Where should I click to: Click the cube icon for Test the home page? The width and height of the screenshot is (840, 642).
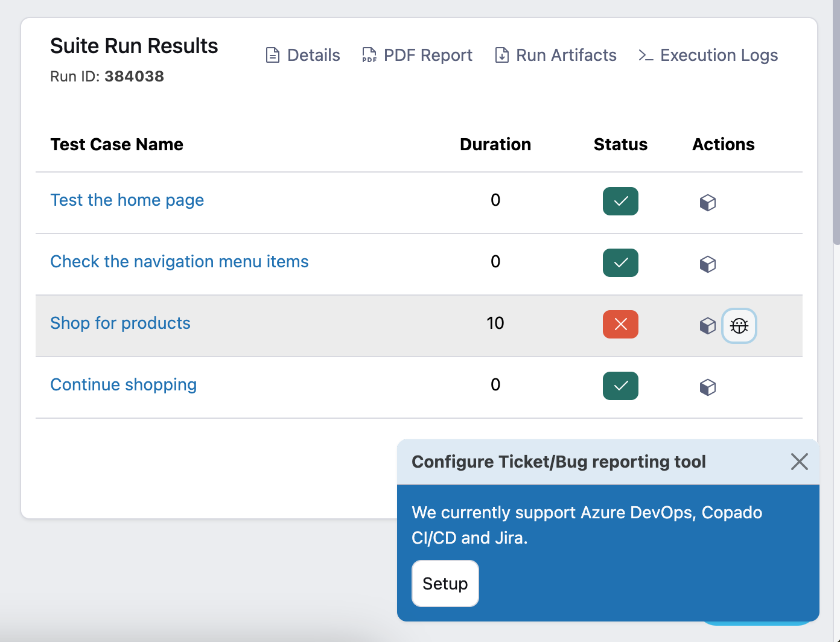pos(707,202)
